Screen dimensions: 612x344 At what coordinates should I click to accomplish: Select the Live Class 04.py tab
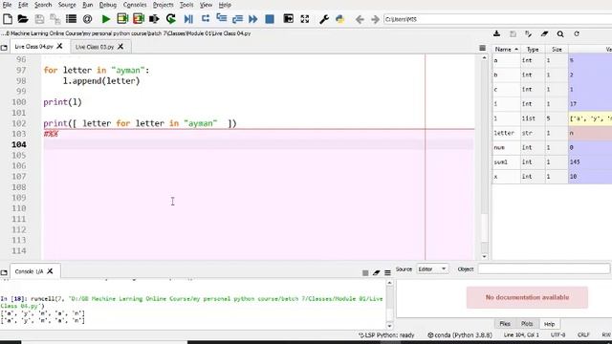(x=33, y=47)
